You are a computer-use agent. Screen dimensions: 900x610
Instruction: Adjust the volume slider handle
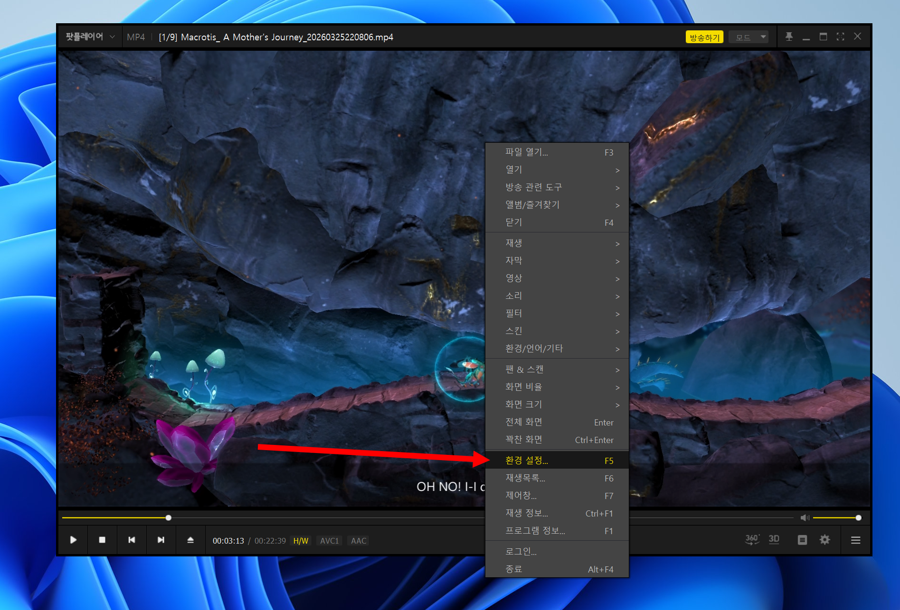pos(858,518)
